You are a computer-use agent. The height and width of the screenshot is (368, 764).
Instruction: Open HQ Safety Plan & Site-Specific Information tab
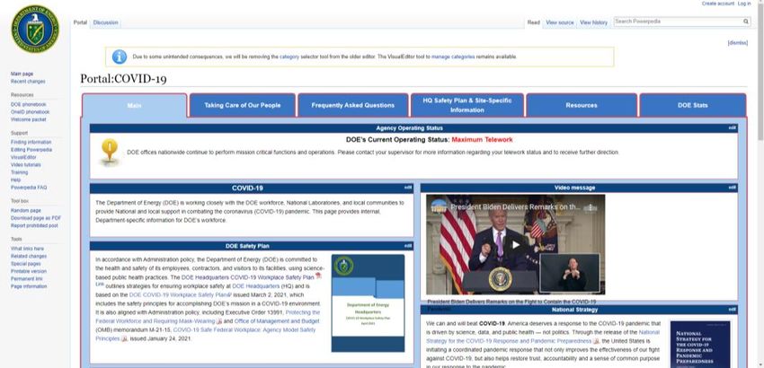pos(466,105)
